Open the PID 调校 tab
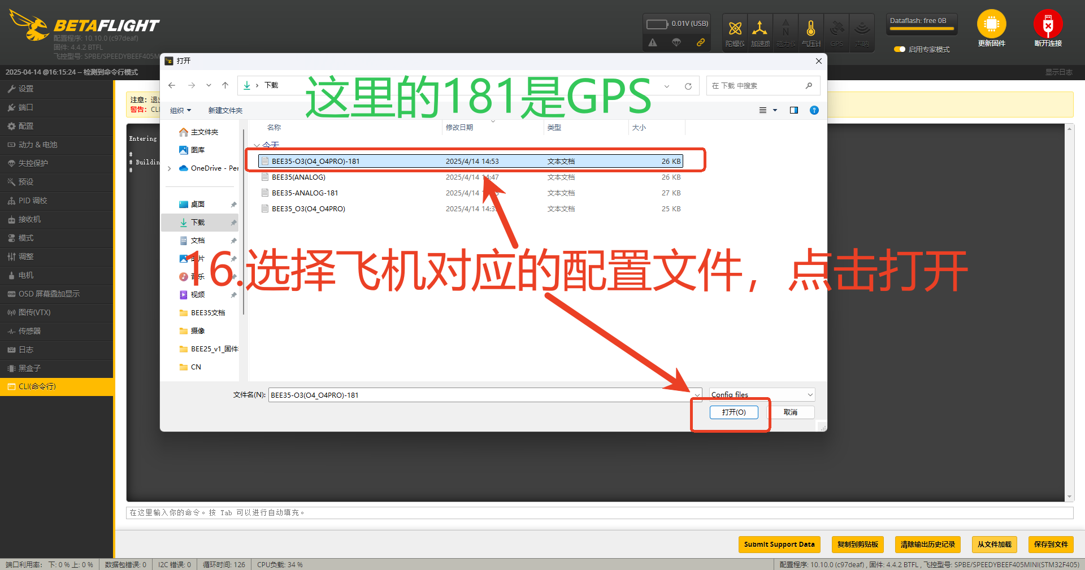The height and width of the screenshot is (570, 1085). [57, 201]
